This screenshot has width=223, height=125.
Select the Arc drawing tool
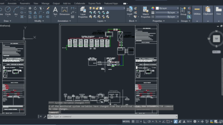[16, 11]
